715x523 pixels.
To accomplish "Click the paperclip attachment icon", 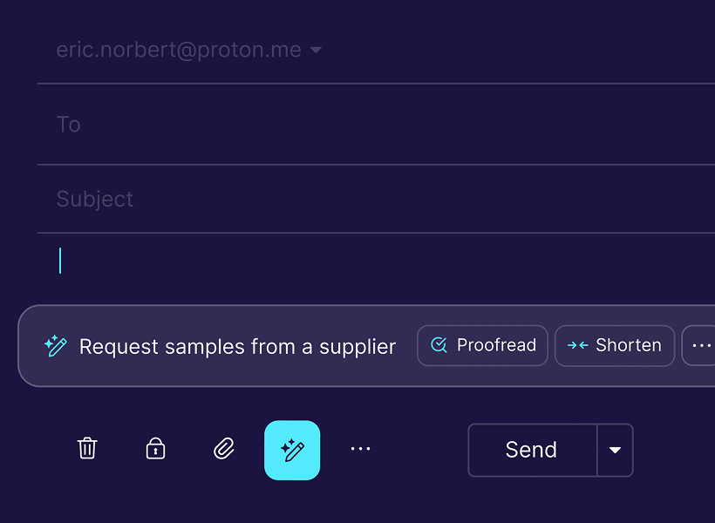I will (224, 449).
